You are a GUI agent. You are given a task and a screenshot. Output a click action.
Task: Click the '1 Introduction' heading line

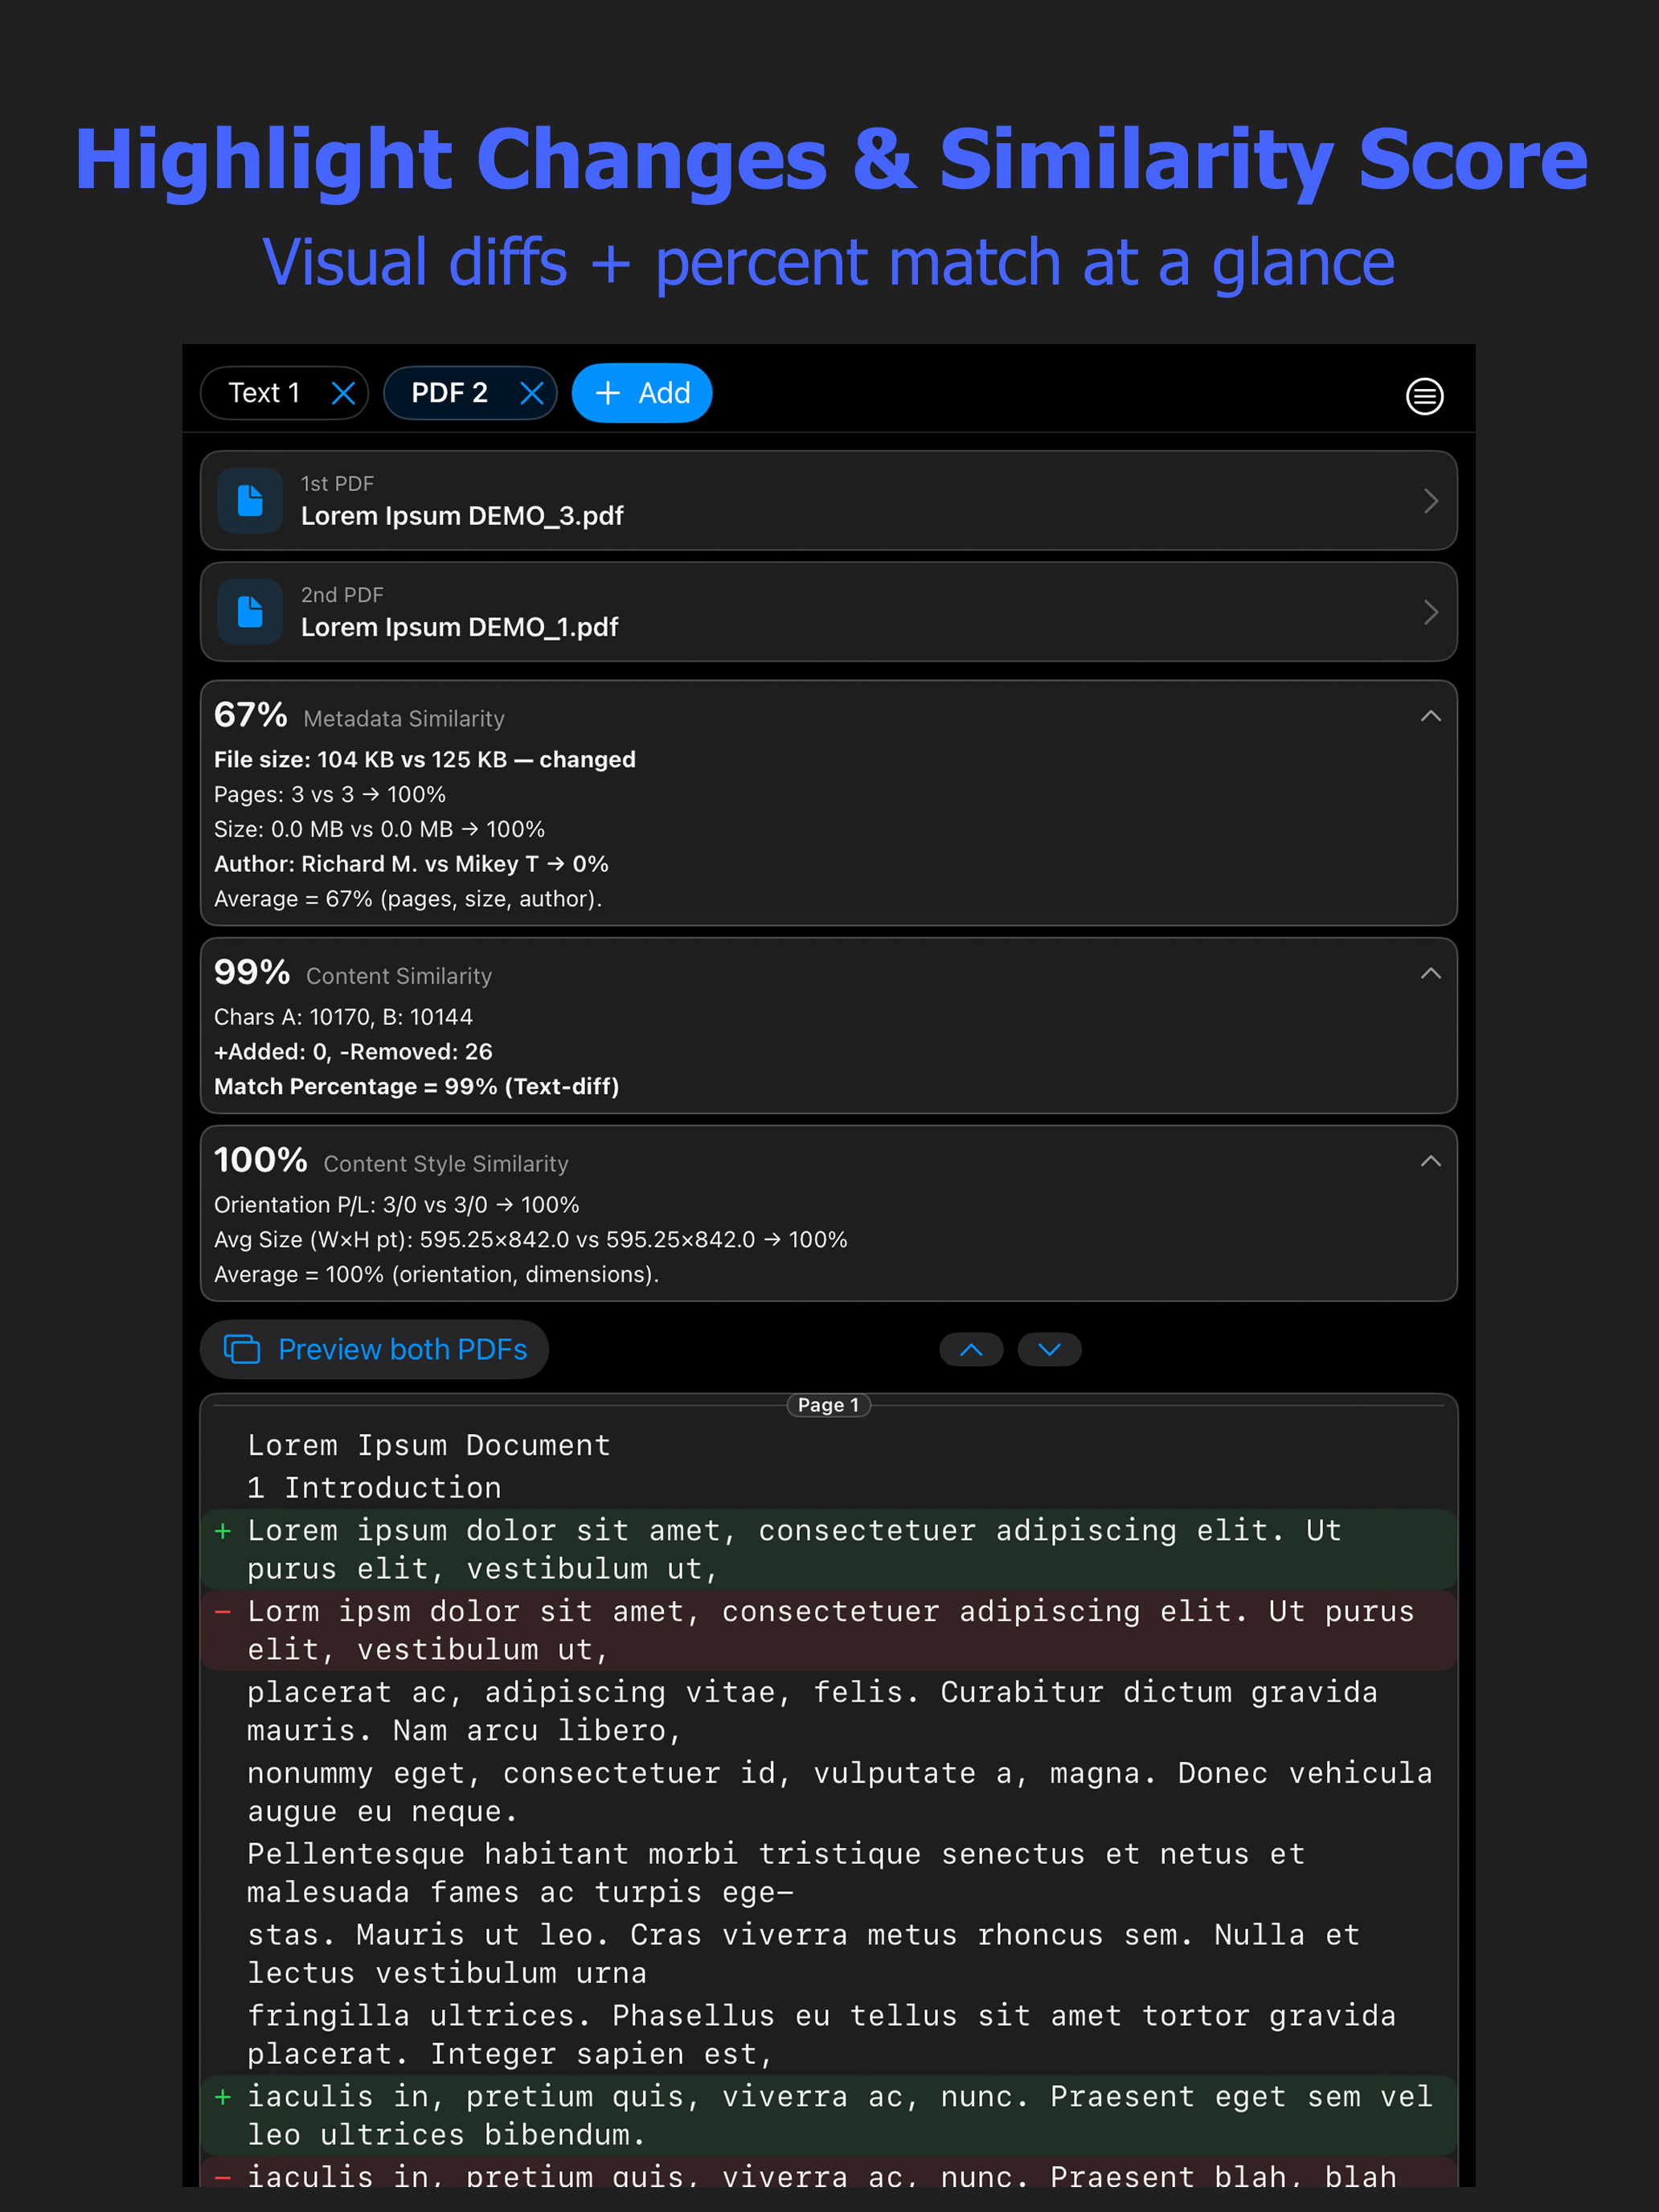point(374,1488)
